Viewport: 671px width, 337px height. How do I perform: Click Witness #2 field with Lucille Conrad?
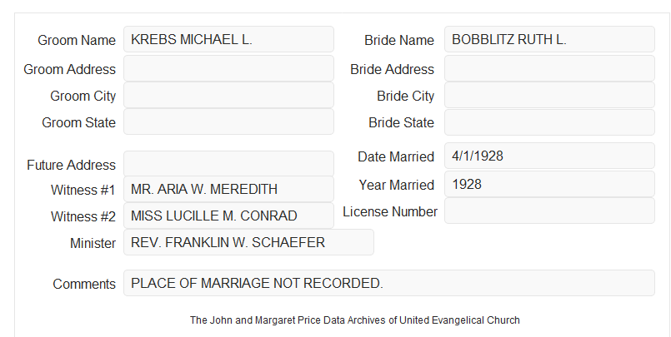click(228, 216)
